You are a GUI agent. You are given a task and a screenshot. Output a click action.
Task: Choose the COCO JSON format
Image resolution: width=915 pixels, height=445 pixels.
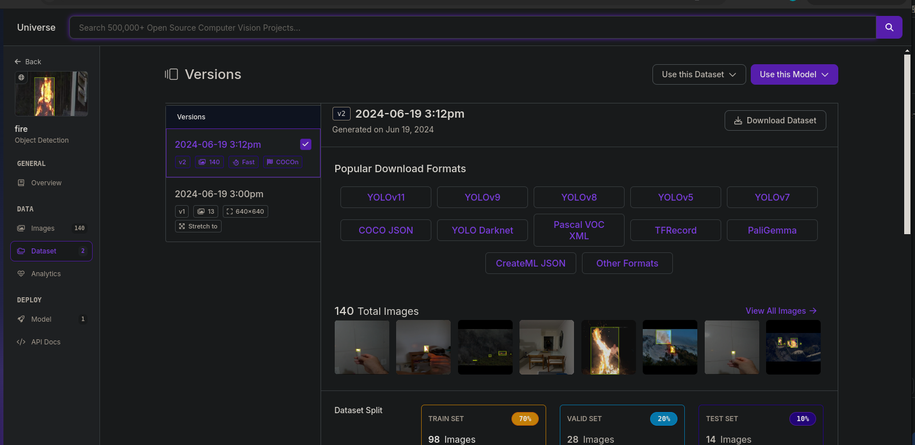(x=386, y=230)
